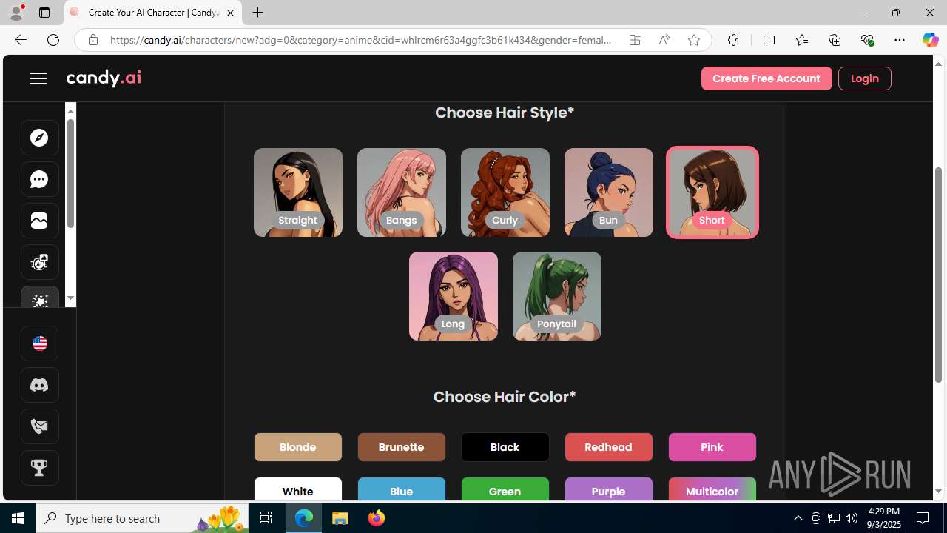Open Copilot icon in Edge
Image resolution: width=947 pixels, height=533 pixels.
930,40
